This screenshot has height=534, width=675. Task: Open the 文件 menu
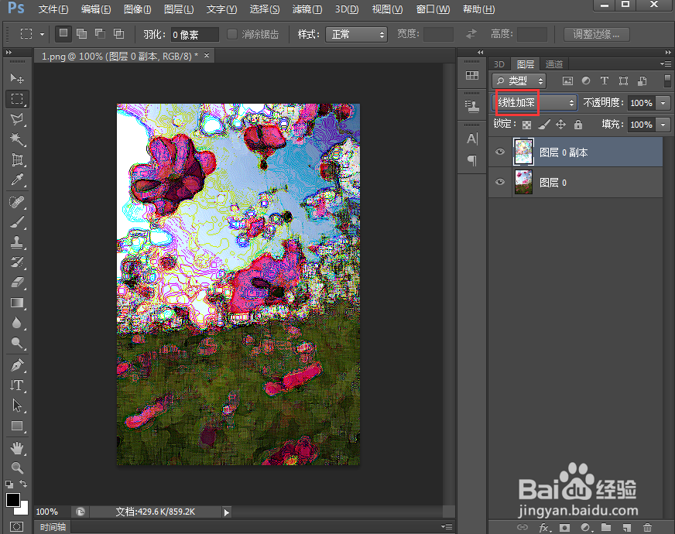pyautogui.click(x=53, y=9)
